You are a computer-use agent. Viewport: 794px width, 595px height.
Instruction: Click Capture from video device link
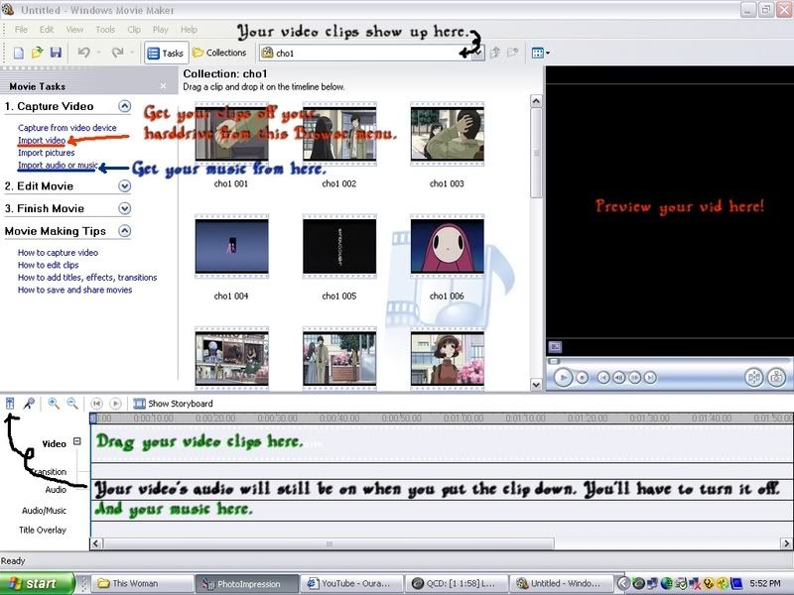(x=67, y=128)
